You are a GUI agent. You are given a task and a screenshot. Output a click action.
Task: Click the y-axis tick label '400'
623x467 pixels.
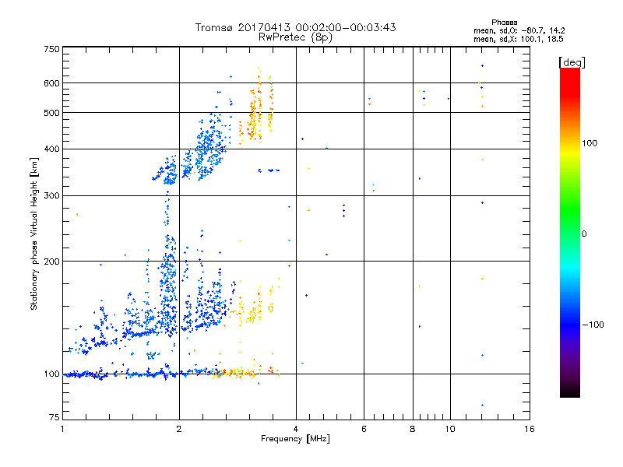(x=51, y=149)
